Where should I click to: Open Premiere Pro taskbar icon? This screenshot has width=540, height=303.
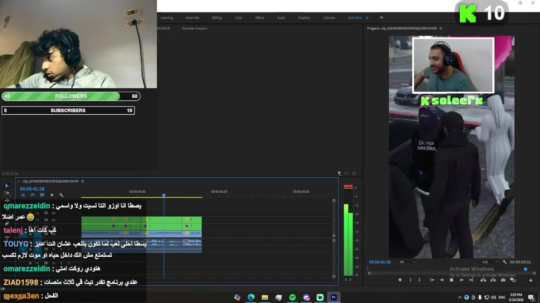tap(334, 297)
